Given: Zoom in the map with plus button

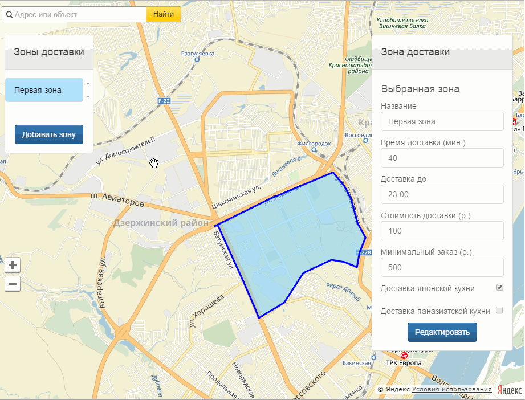Looking at the screenshot, I should 13,265.
